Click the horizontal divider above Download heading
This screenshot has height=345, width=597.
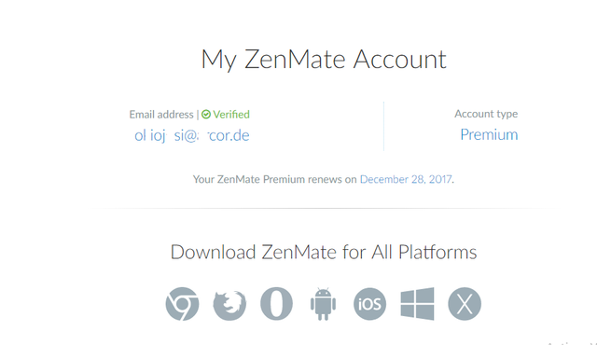[324, 208]
